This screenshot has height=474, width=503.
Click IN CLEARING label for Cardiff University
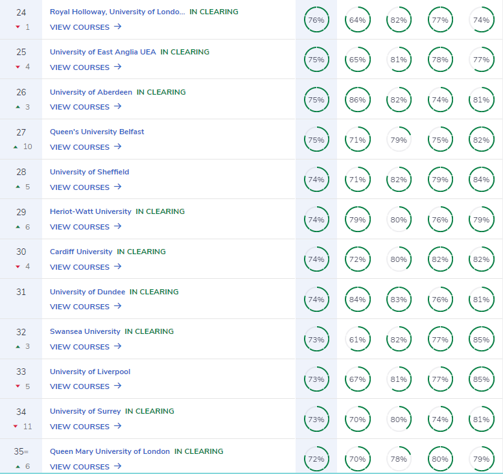(x=141, y=252)
